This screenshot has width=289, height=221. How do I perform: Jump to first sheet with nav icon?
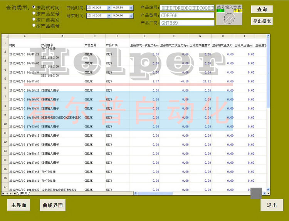[x=3, y=193]
